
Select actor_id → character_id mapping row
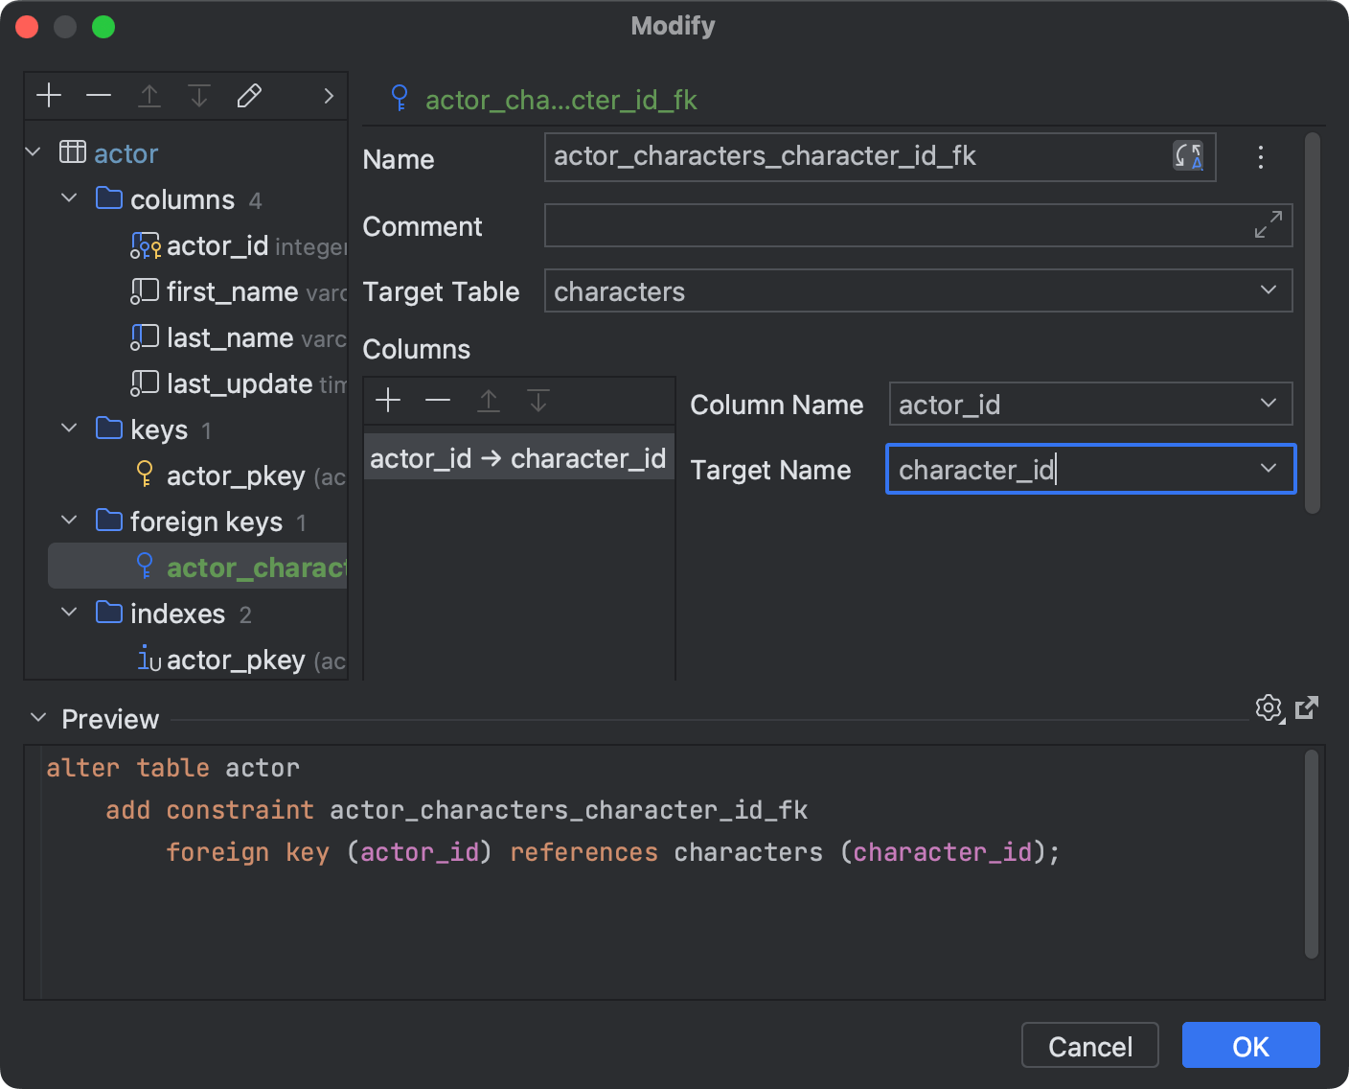click(x=518, y=458)
